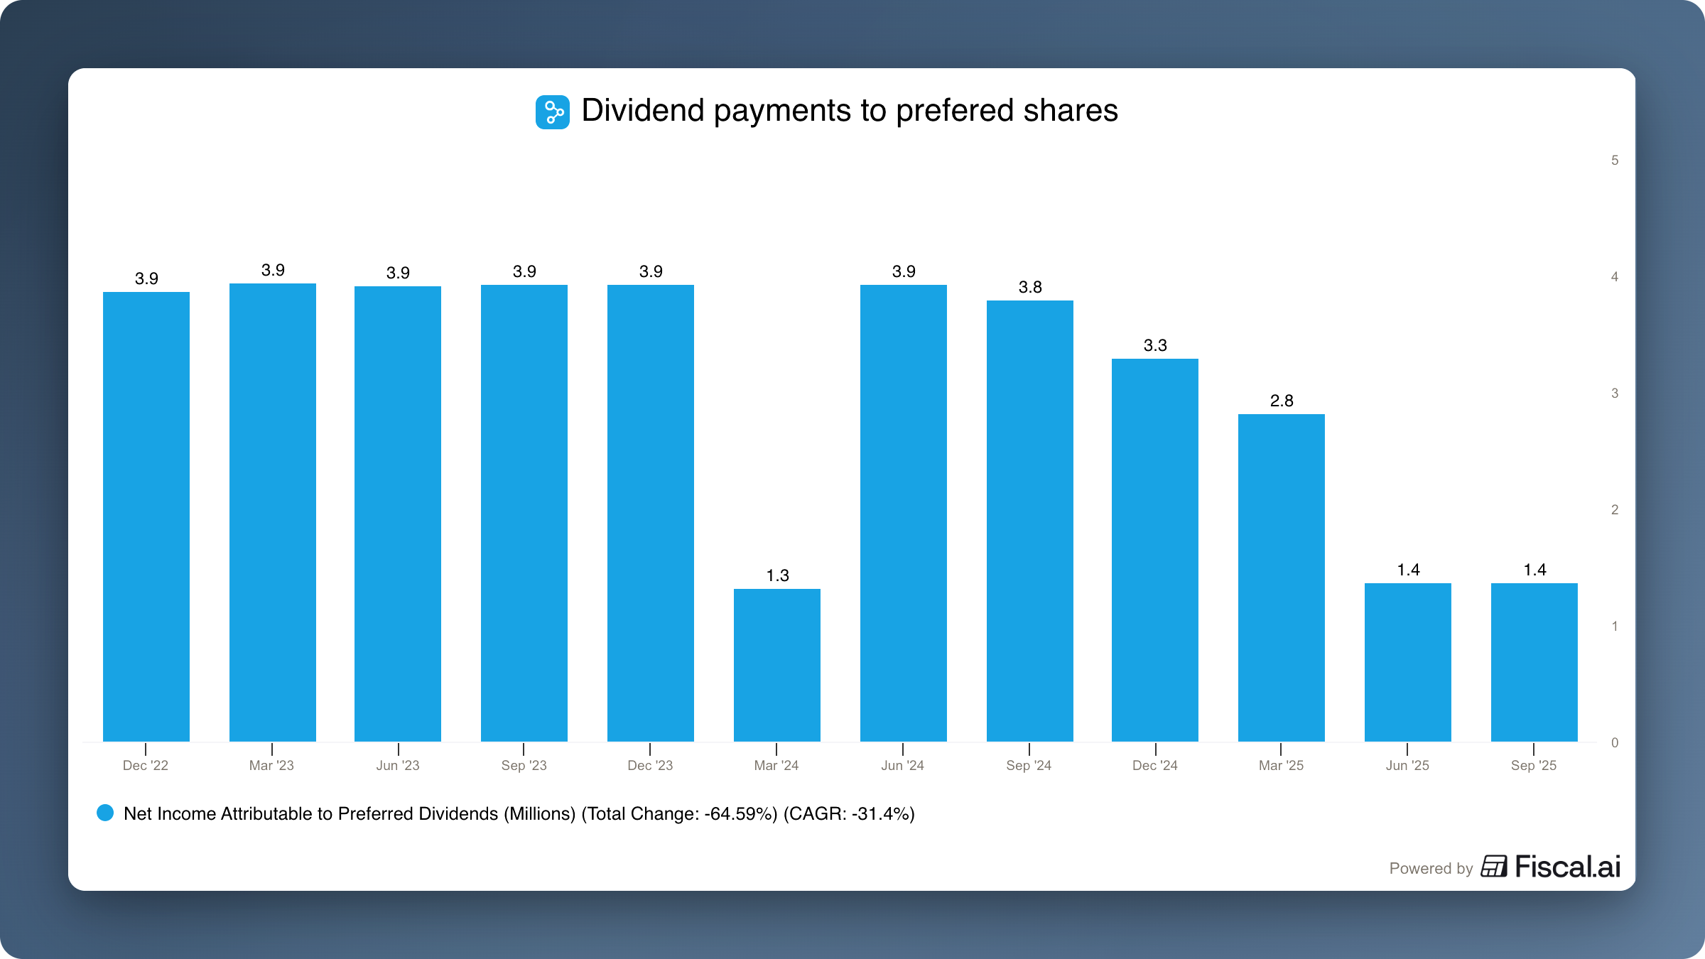Click the Mar '24 x-axis label
The image size is (1705, 959).
(x=776, y=766)
